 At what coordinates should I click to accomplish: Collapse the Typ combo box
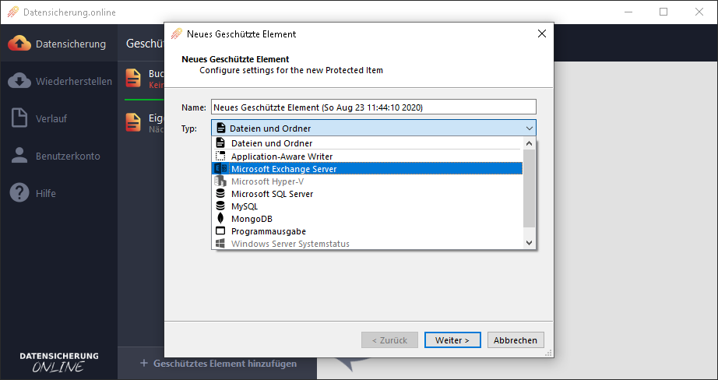pos(374,128)
